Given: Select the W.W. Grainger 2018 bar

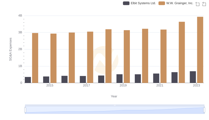Looking at the screenshot, I should click(108, 56).
